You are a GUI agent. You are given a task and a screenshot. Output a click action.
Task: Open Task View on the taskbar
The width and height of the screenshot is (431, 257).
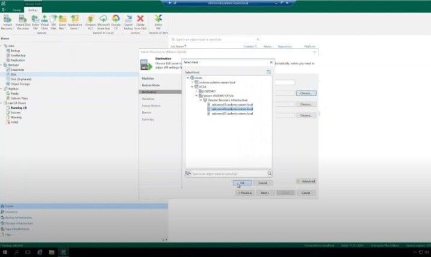[28, 252]
